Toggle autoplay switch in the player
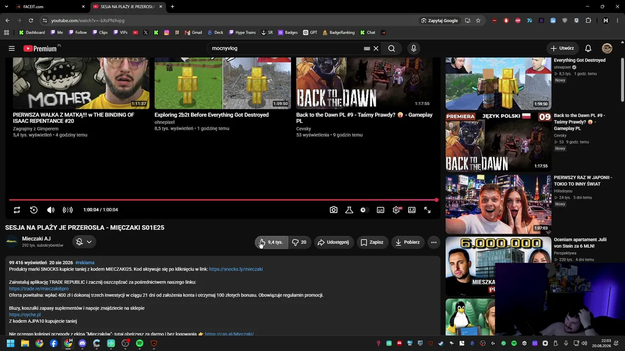 (364, 210)
